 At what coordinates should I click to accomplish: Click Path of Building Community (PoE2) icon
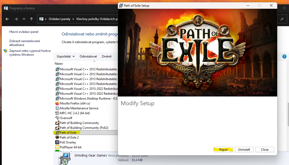pos(57,128)
